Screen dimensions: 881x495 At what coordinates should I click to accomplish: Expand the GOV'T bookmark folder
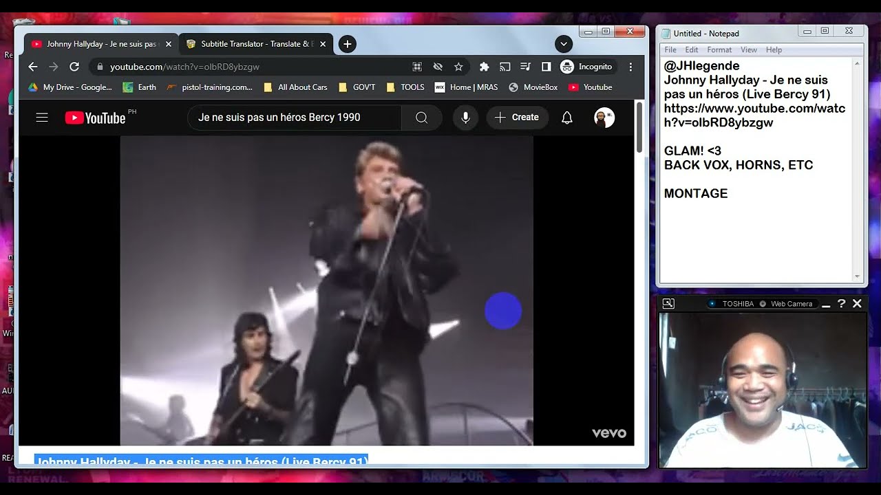pos(357,87)
